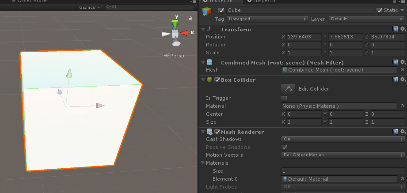The image size is (407, 193).
Task: Open the Cast Shadows dropdown
Action: click(x=342, y=139)
